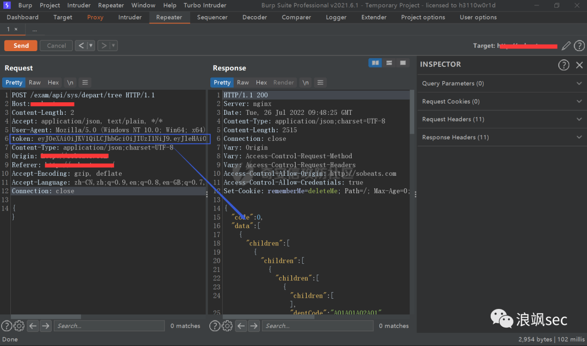This screenshot has height=346, width=587.
Task: Switch to the Proxy tab
Action: coord(95,17)
